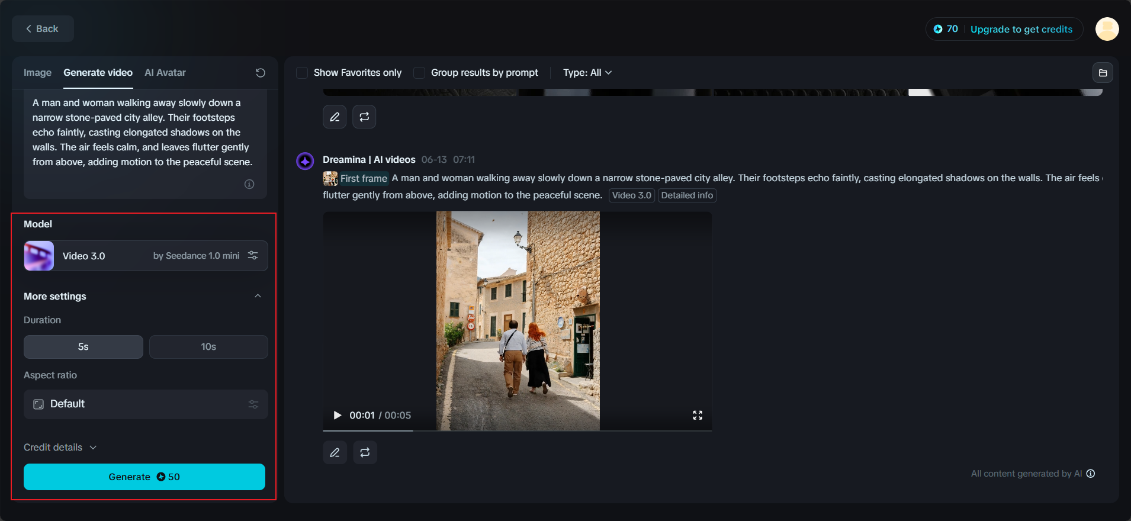Open the Type: All filter dropdown
Image resolution: width=1131 pixels, height=521 pixels.
(587, 73)
